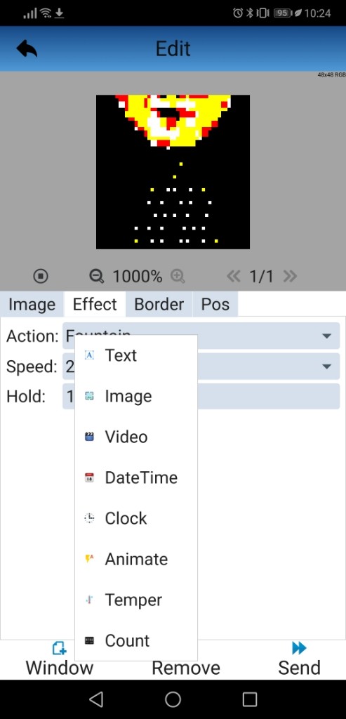Pick the Video menu entry

[x=136, y=437]
